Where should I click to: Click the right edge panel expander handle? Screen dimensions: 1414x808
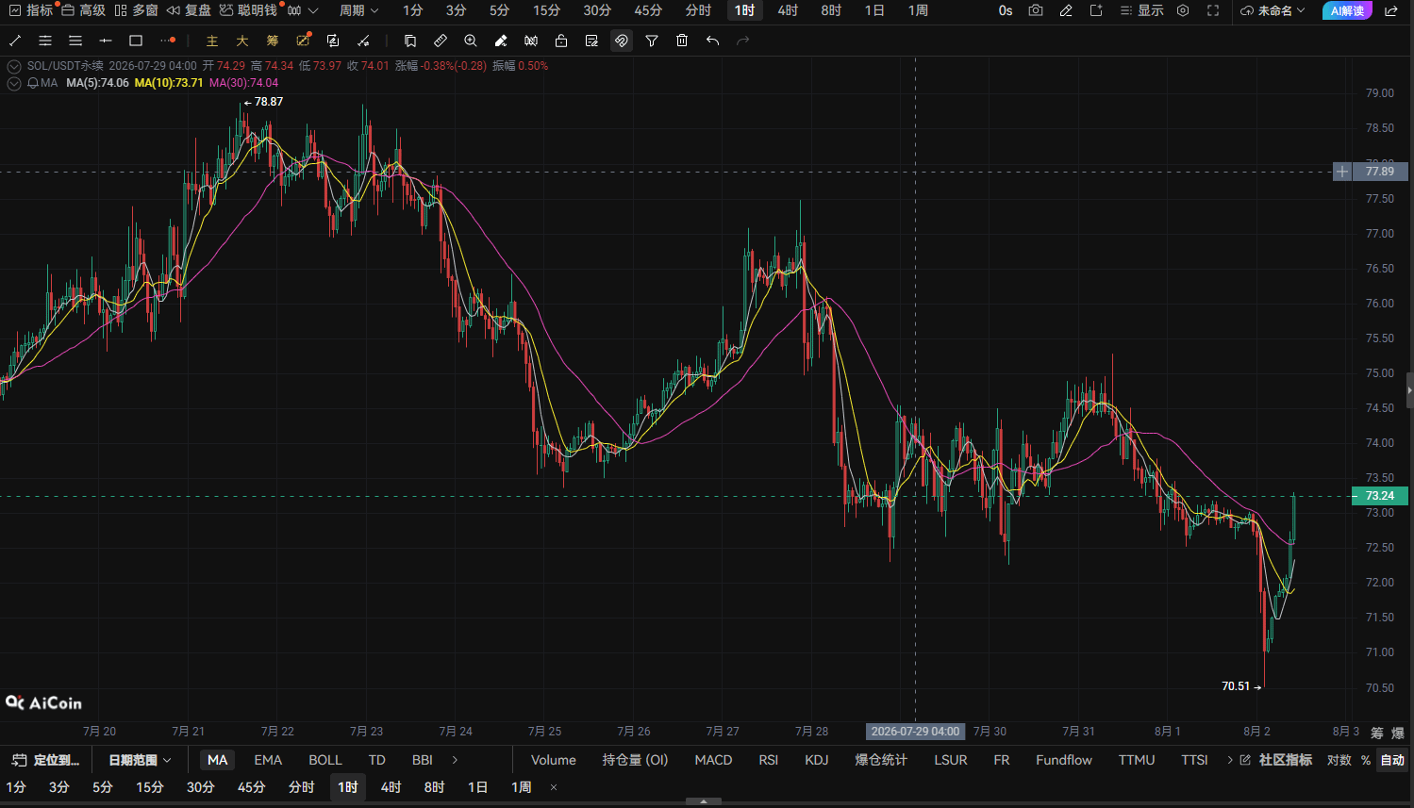tap(1410, 389)
